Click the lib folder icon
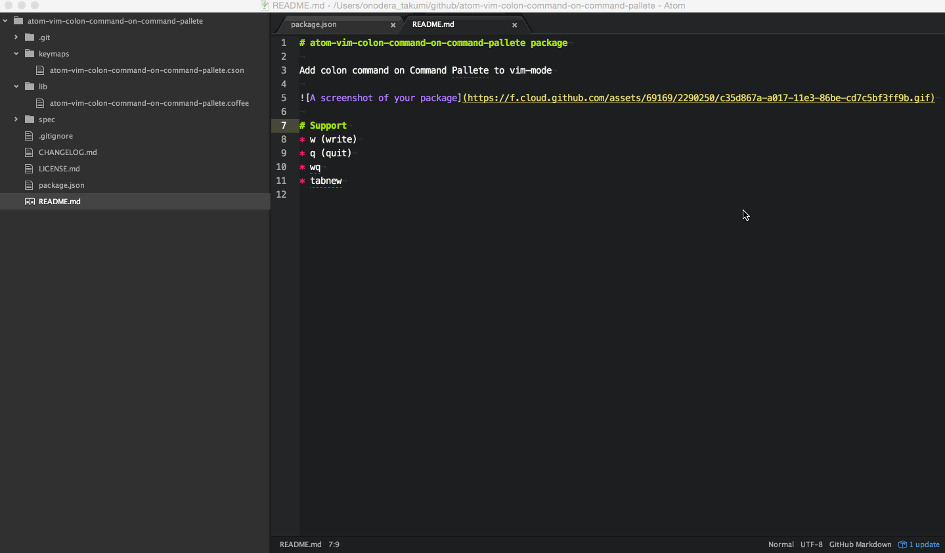Screen dimensions: 945x553 30,86
